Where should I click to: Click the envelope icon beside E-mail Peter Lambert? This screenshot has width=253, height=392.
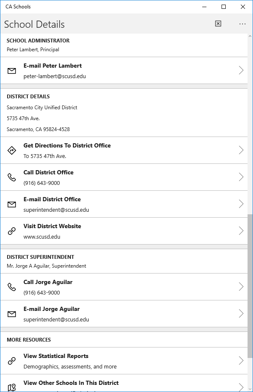coord(12,71)
